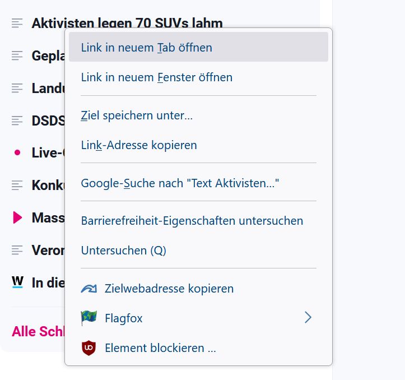Image resolution: width=405 pixels, height=380 pixels.
Task: Expand the Flagfox submenu arrow
Action: [308, 318]
